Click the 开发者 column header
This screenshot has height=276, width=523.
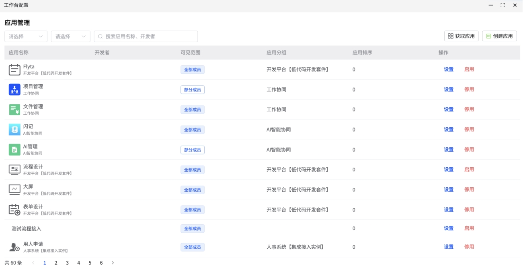tap(102, 53)
